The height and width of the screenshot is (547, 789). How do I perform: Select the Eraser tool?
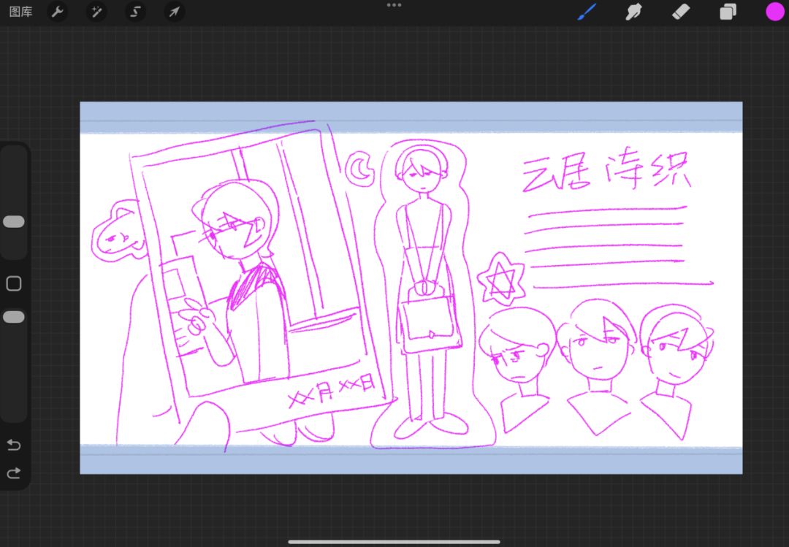681,12
